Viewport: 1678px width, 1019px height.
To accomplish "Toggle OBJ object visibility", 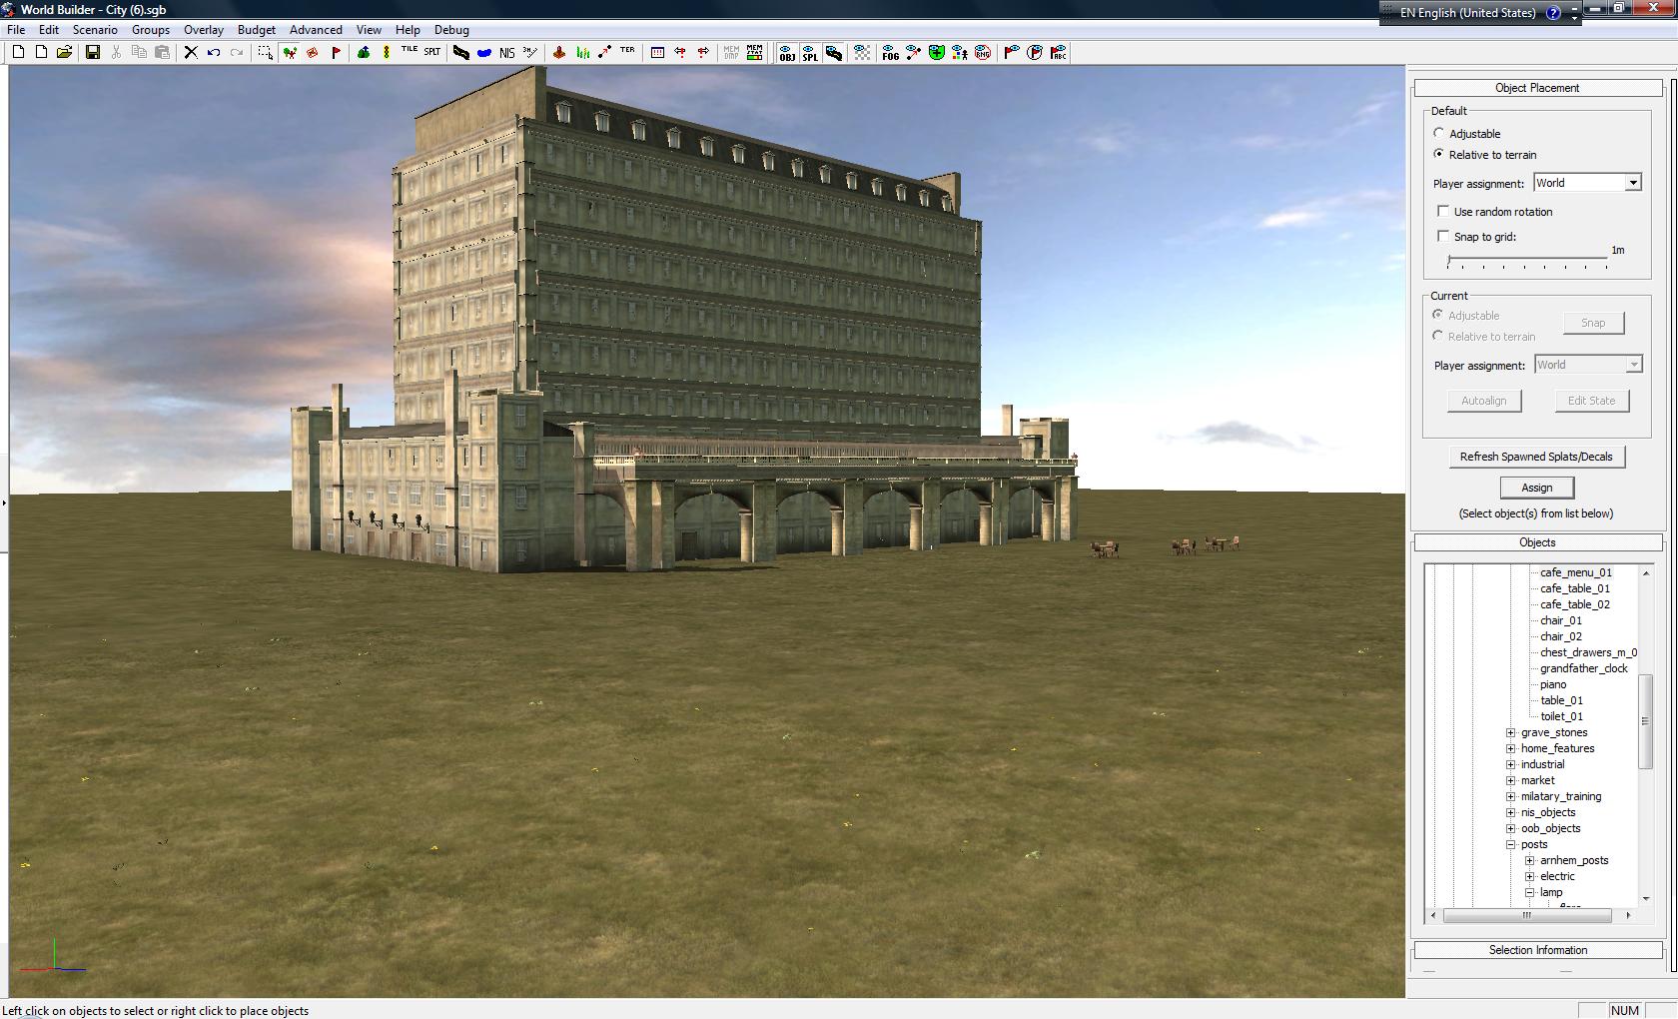I will 787,53.
